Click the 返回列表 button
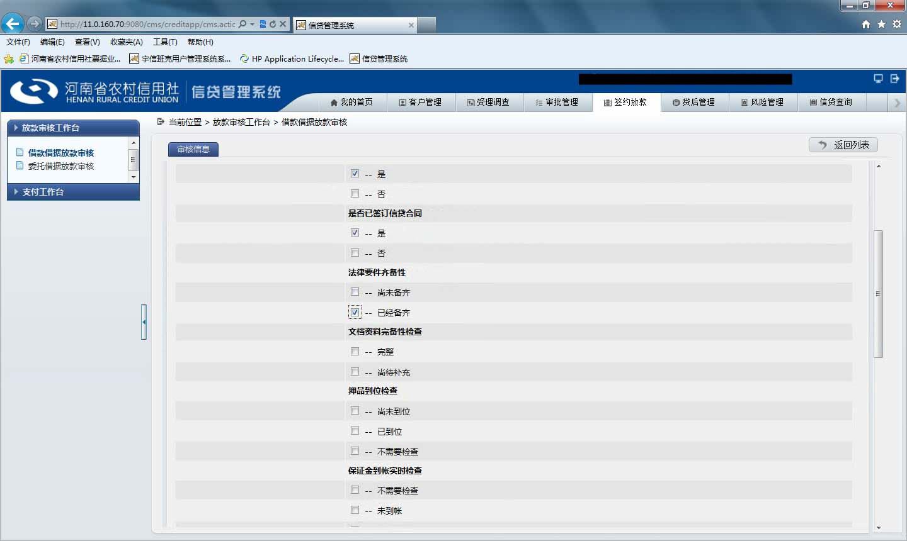 point(843,145)
